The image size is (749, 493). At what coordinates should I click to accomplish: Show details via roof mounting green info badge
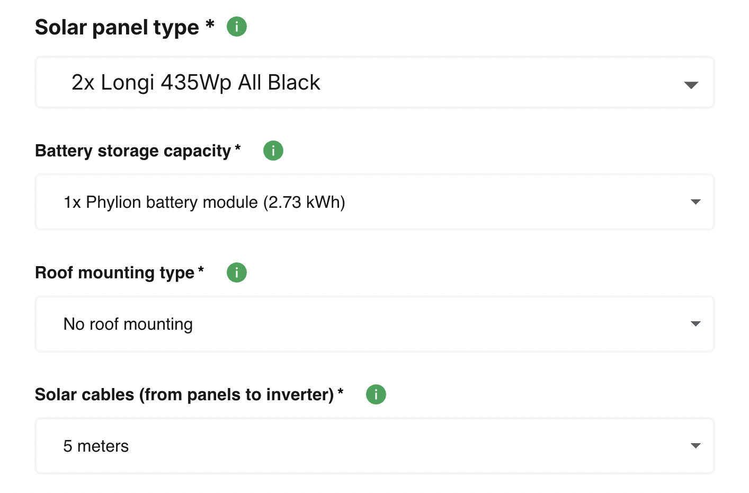point(236,272)
